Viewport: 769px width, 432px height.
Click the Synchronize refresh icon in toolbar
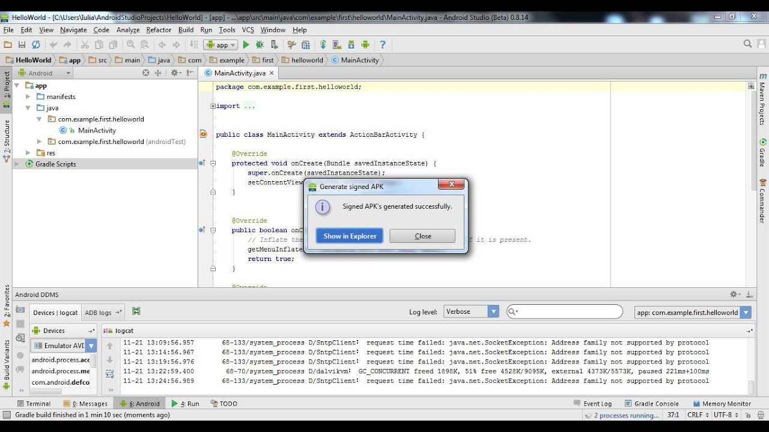[x=36, y=44]
